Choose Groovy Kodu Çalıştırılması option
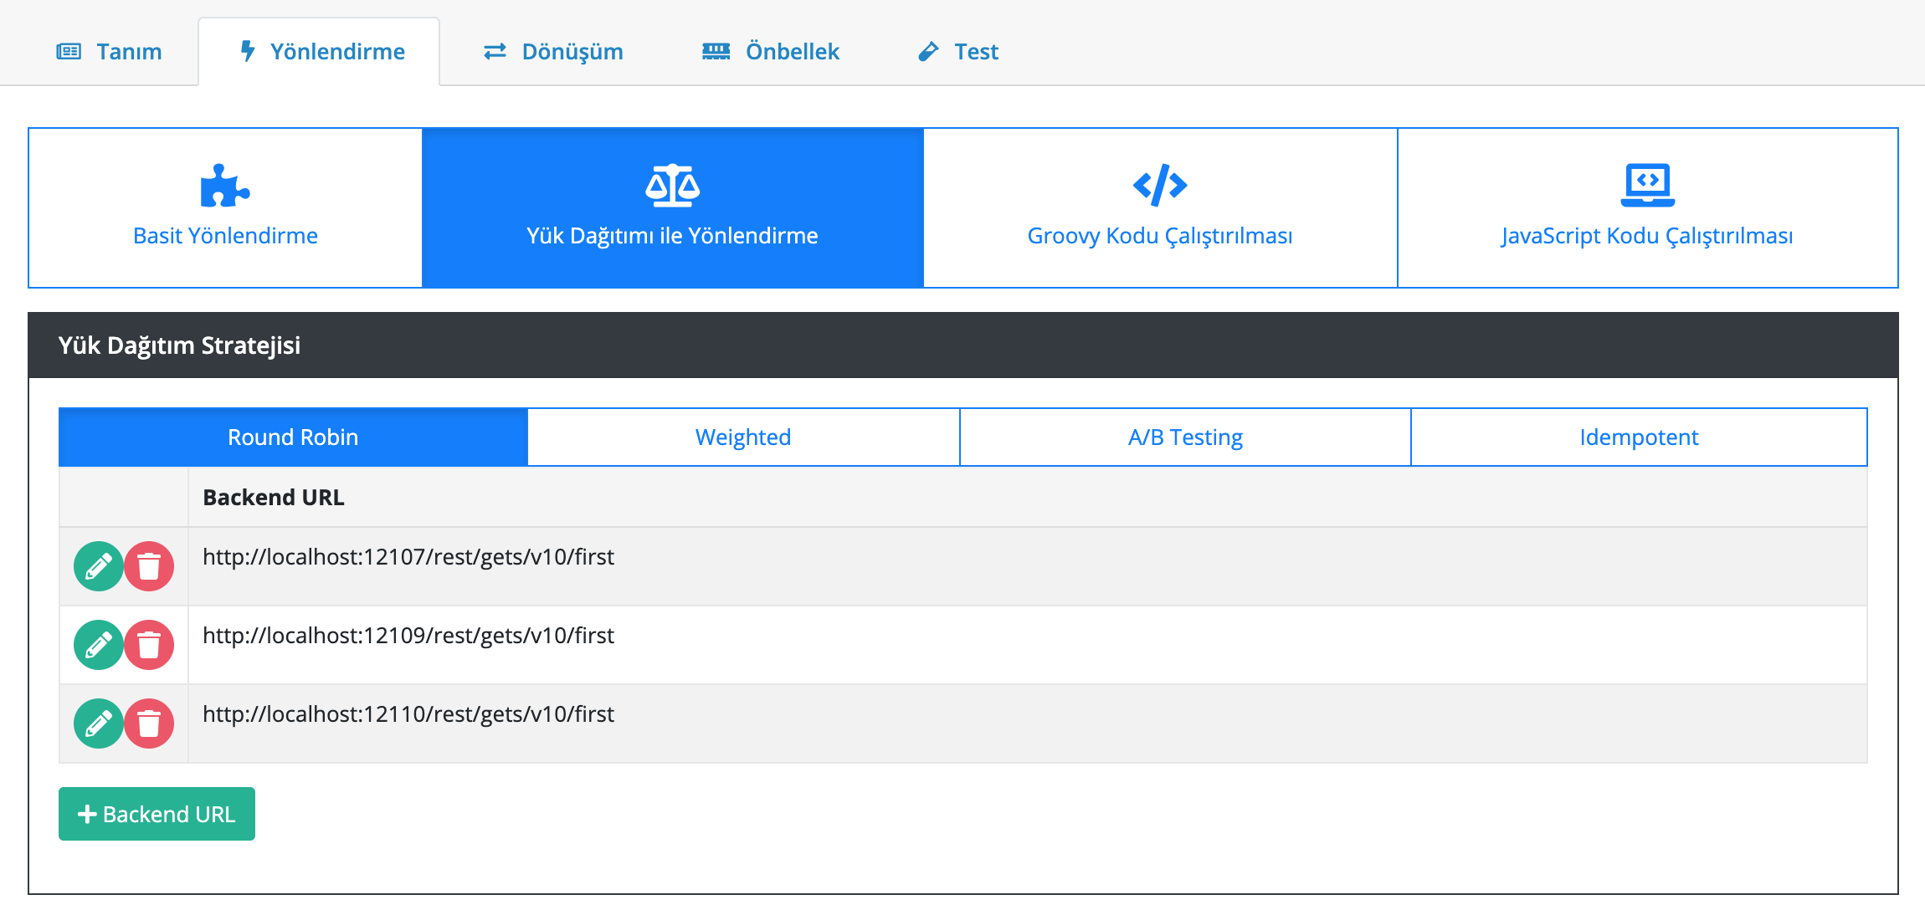 [x=1160, y=207]
